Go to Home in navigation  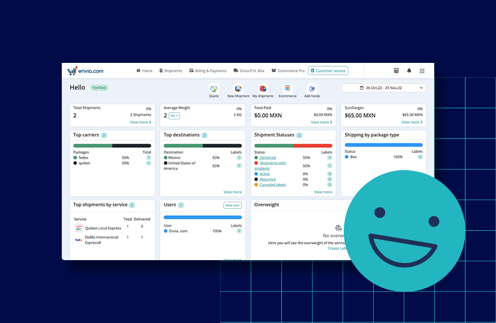pos(144,71)
